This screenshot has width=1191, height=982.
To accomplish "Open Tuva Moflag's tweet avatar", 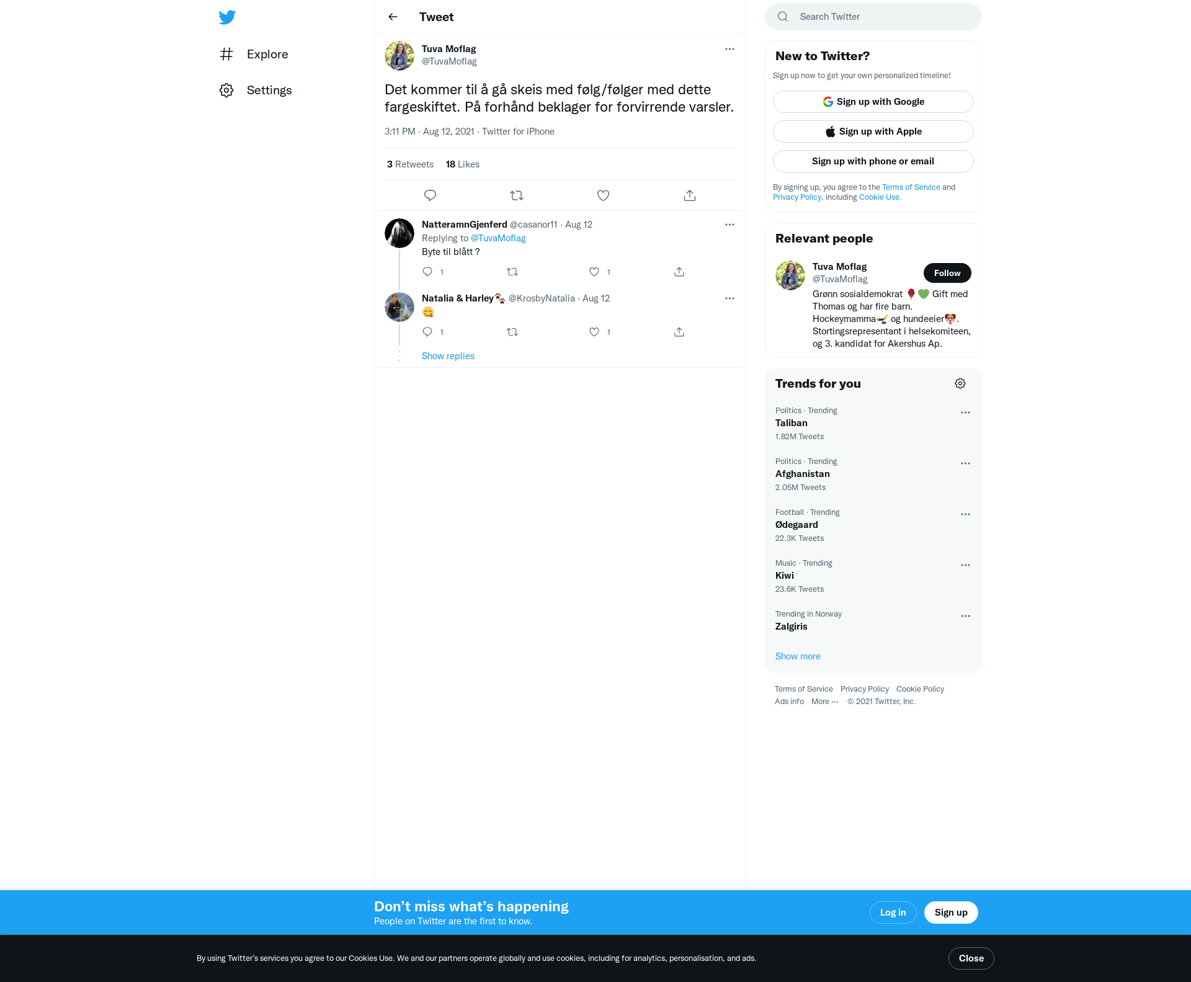I will (x=399, y=56).
